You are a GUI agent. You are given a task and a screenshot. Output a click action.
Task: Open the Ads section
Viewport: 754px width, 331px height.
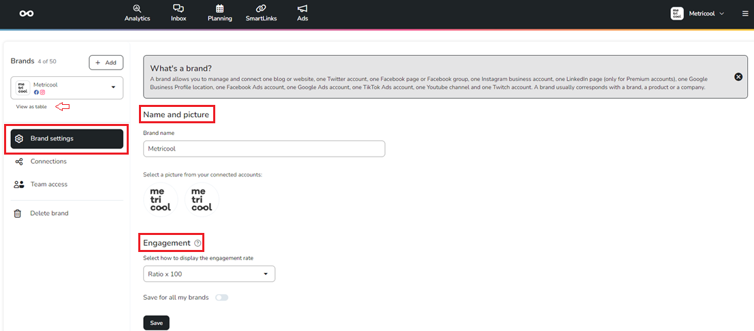[x=302, y=13]
